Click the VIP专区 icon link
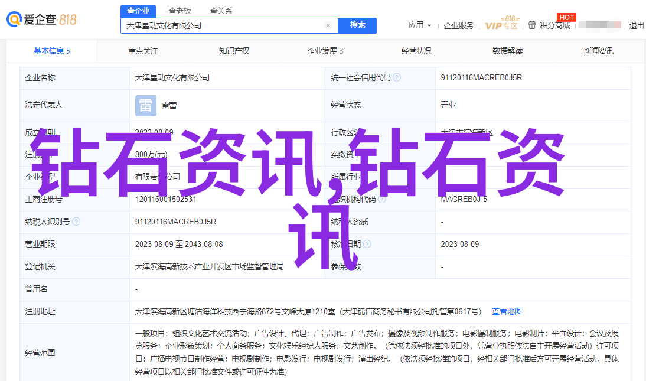 (501, 23)
